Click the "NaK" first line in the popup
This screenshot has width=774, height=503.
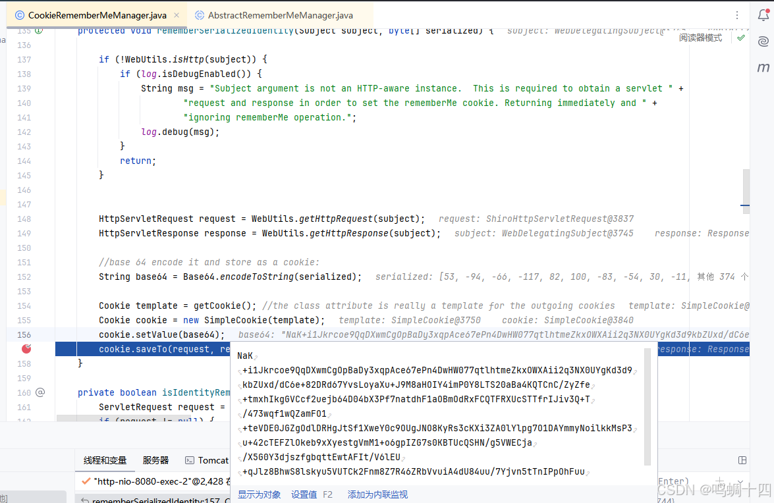245,356
